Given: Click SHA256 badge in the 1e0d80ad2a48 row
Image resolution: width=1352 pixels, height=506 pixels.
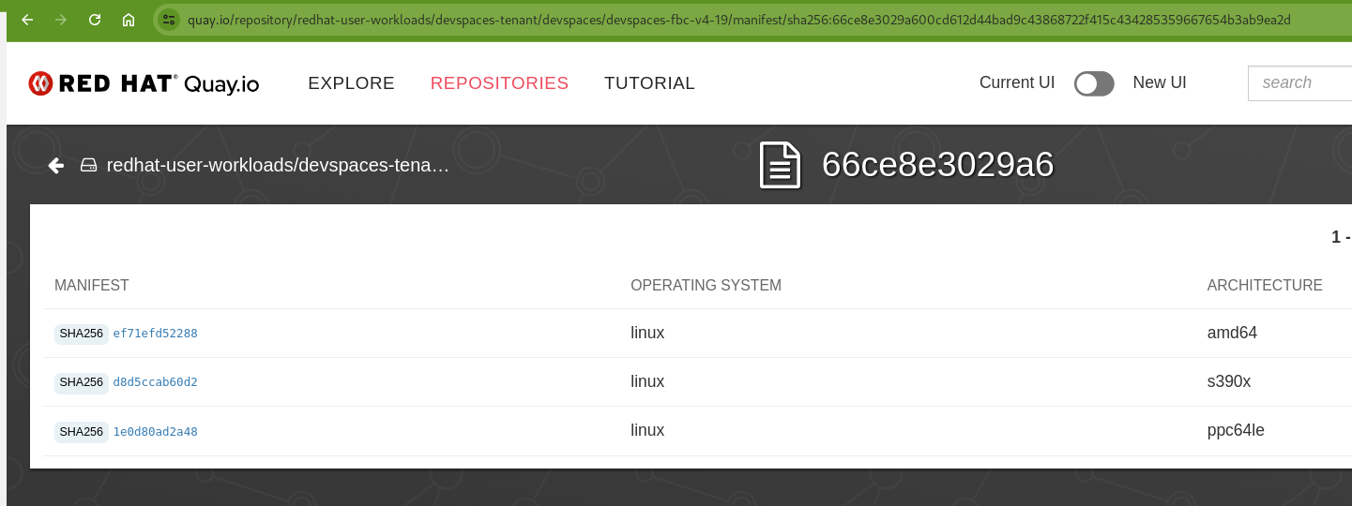Looking at the screenshot, I should point(82,432).
